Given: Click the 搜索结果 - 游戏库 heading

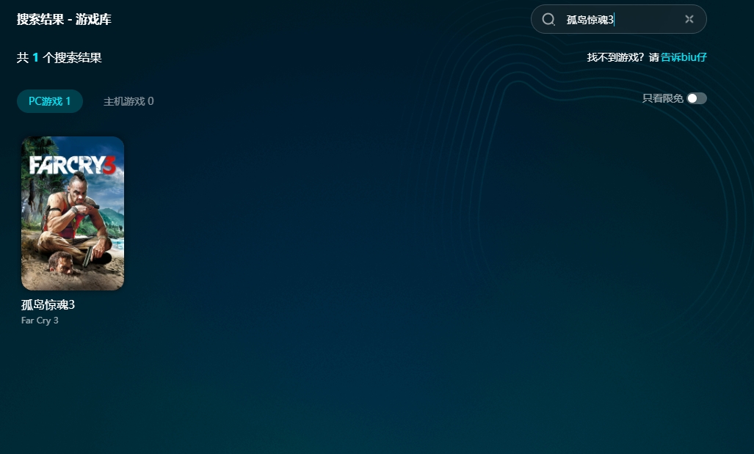Looking at the screenshot, I should click(64, 19).
